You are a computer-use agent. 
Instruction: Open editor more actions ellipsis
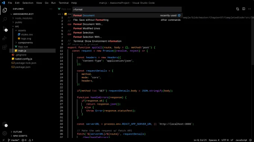tap(250, 9)
